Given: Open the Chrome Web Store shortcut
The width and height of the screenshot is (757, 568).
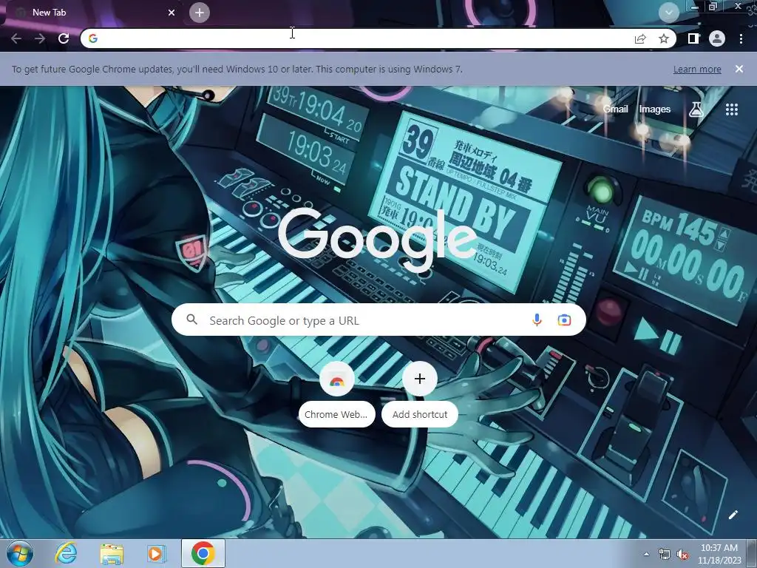Looking at the screenshot, I should 336,394.
